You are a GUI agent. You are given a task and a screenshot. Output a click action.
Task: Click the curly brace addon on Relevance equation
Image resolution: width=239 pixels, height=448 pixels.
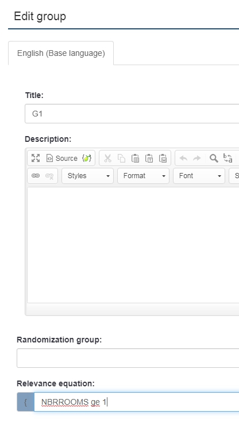click(x=26, y=402)
